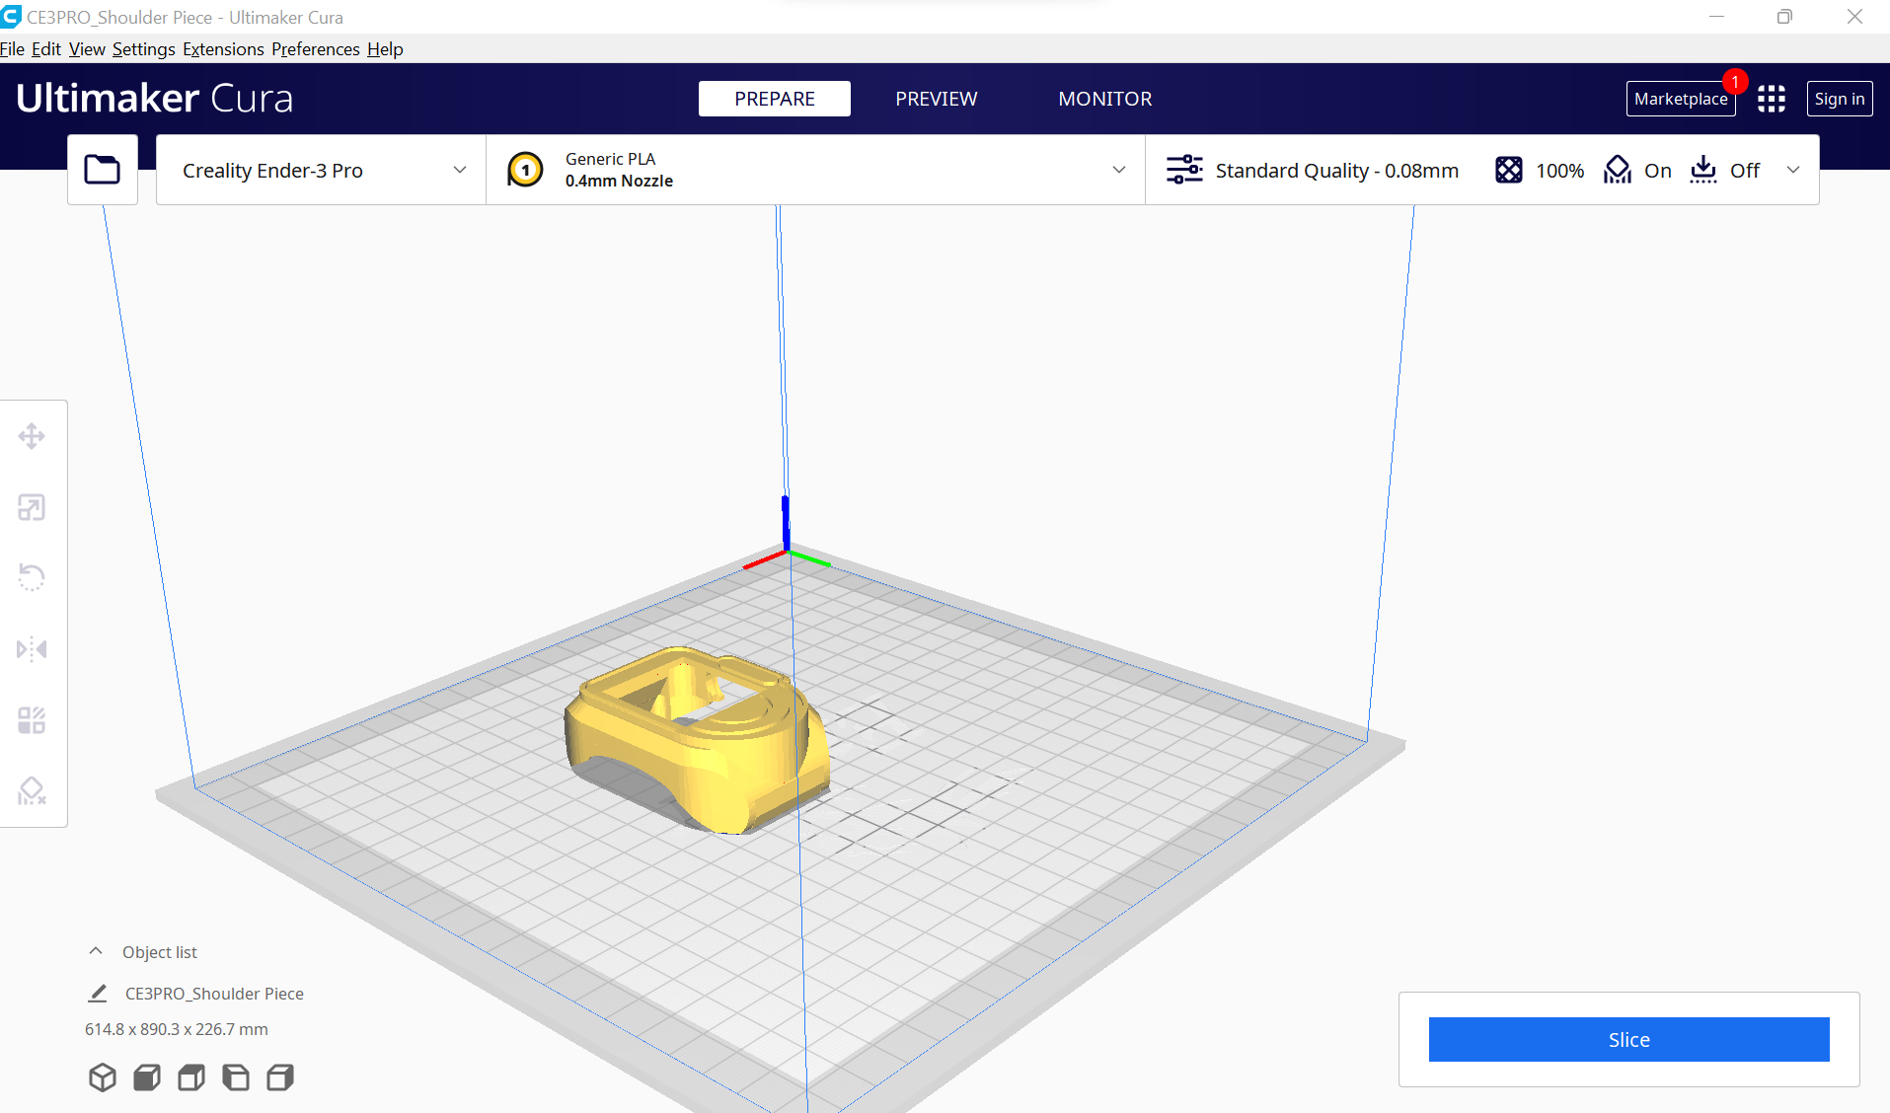Viewport: 1890px width, 1113px height.
Task: Select the Move tool
Action: click(x=32, y=436)
